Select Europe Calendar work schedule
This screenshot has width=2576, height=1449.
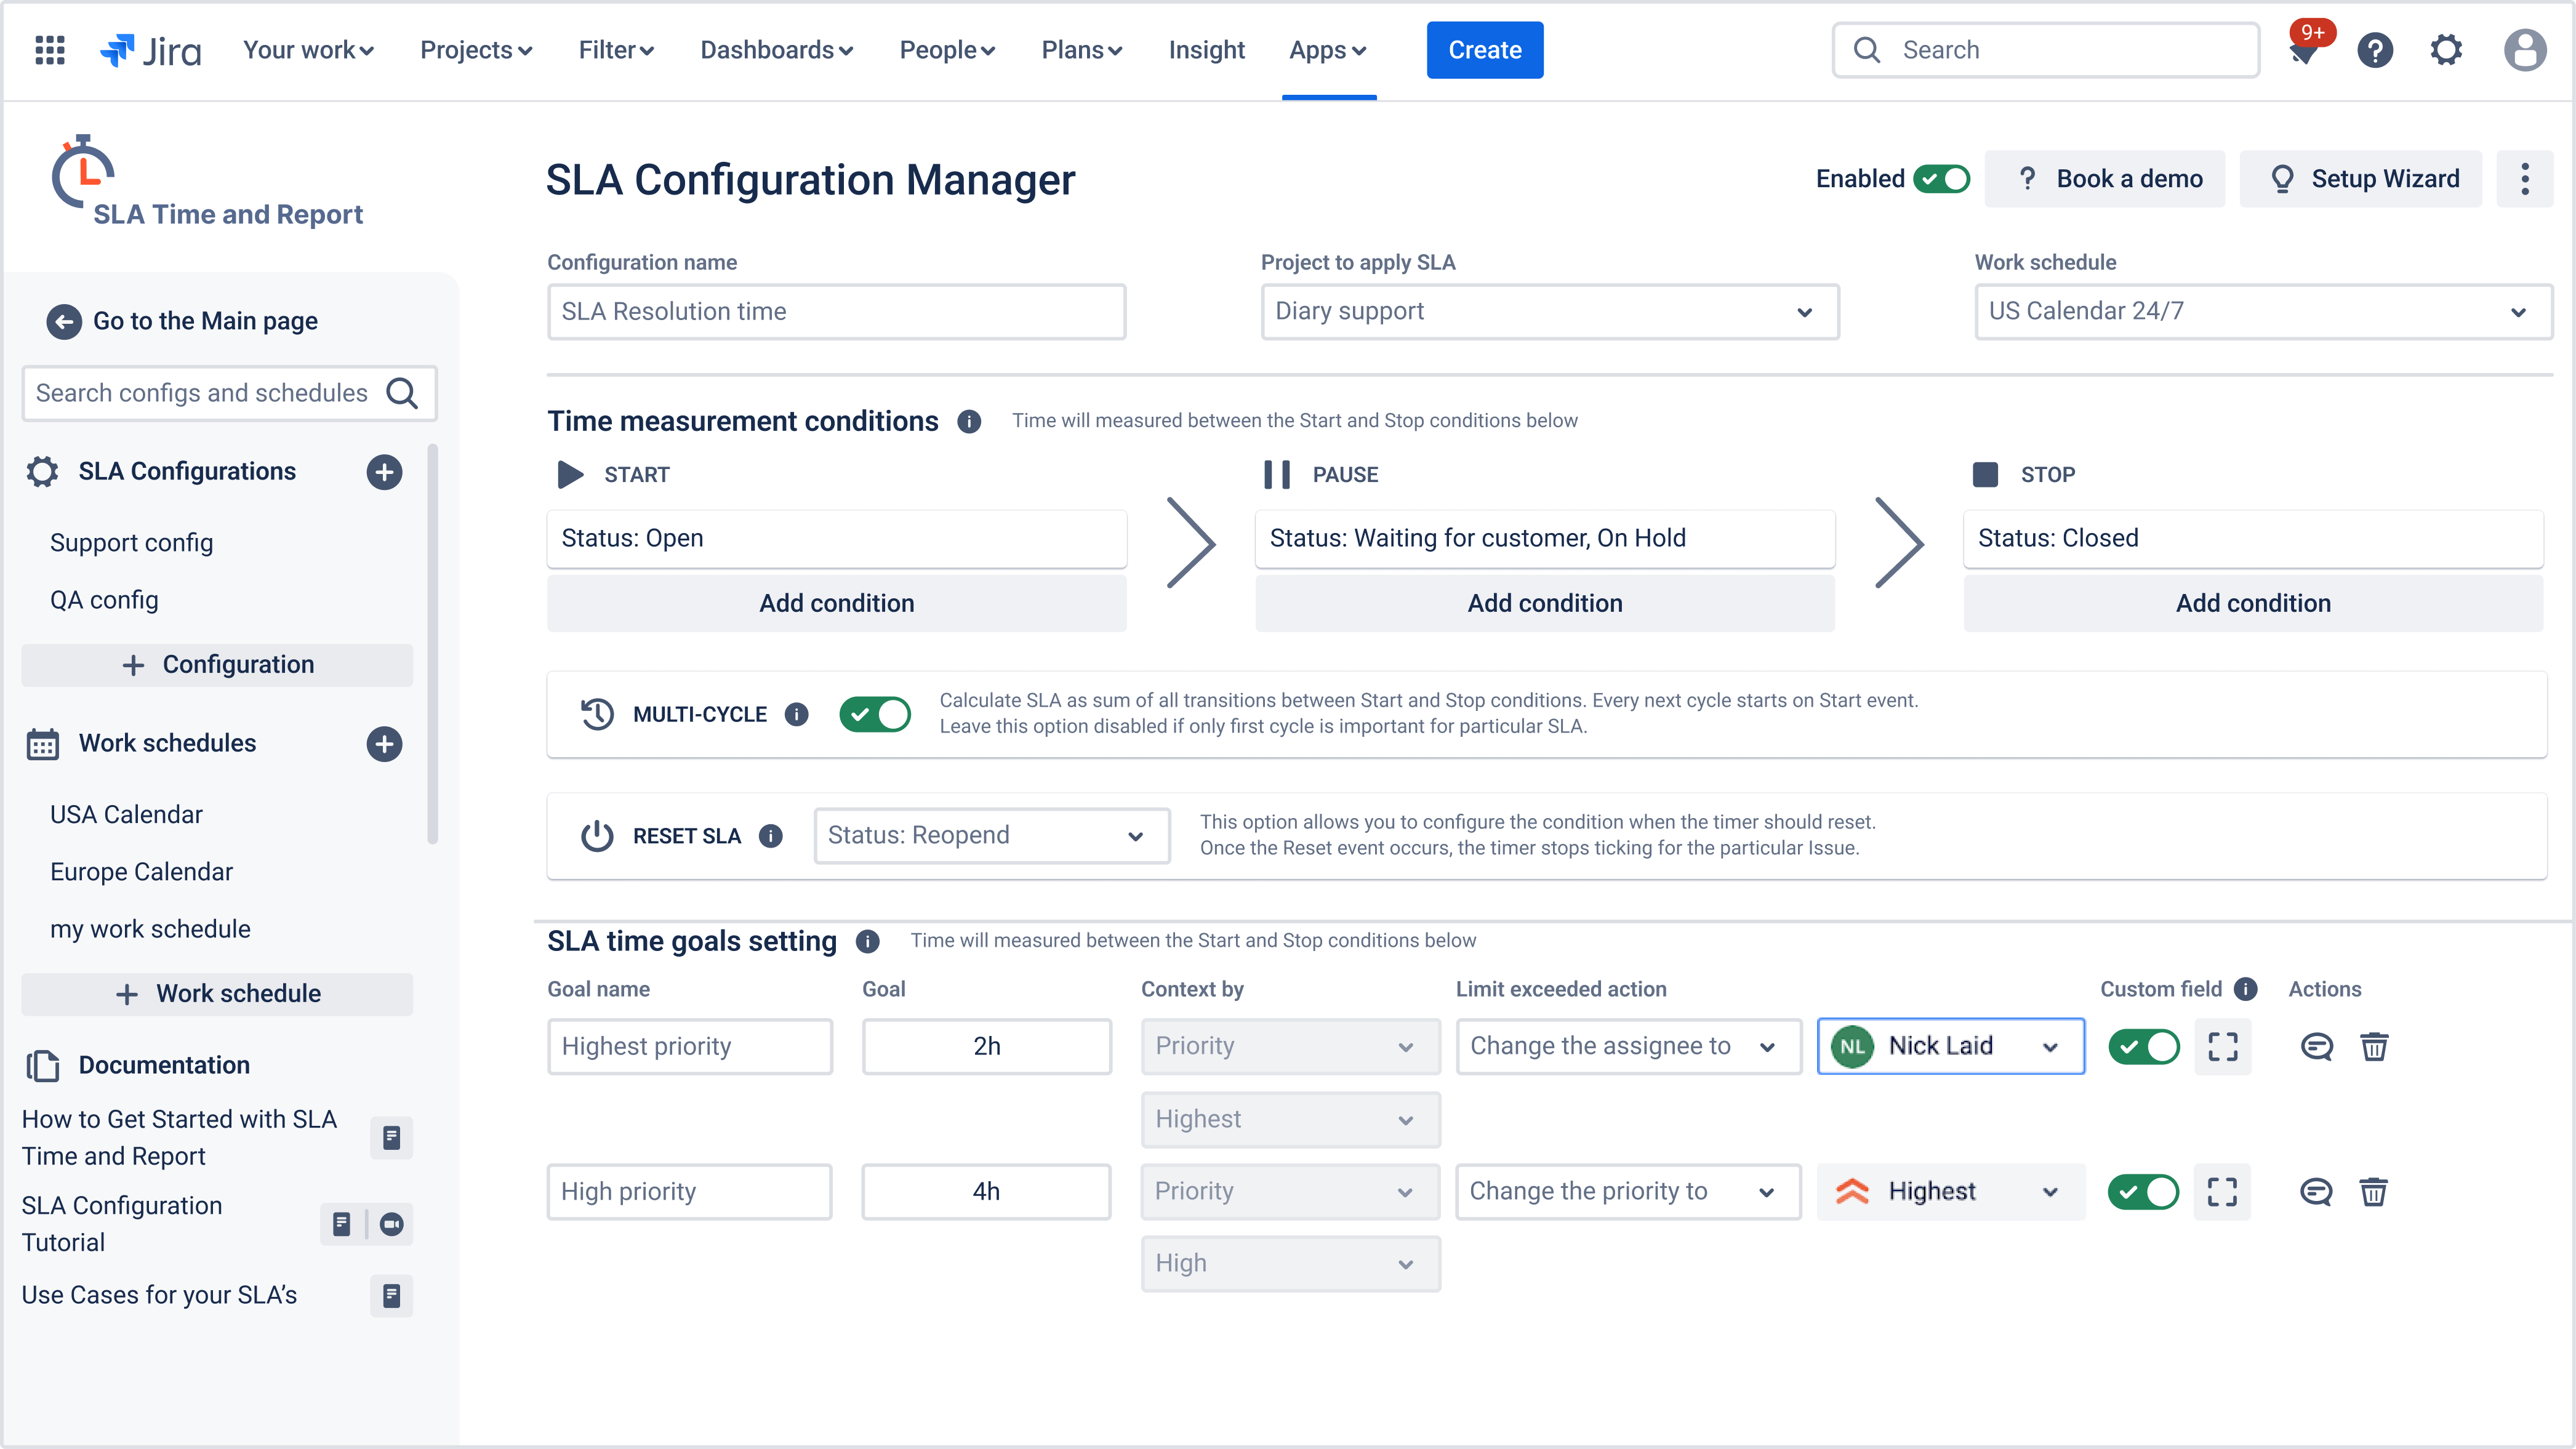click(142, 872)
